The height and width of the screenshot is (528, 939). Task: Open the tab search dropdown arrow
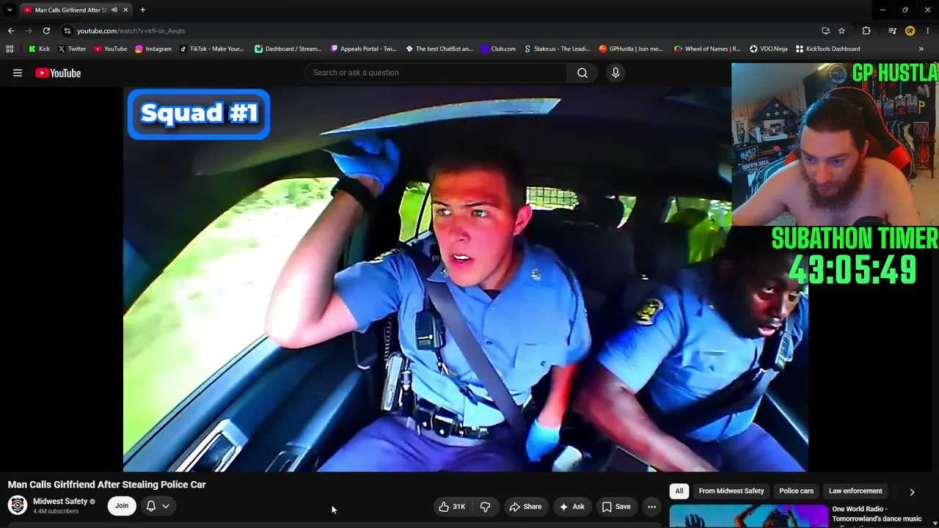point(10,10)
